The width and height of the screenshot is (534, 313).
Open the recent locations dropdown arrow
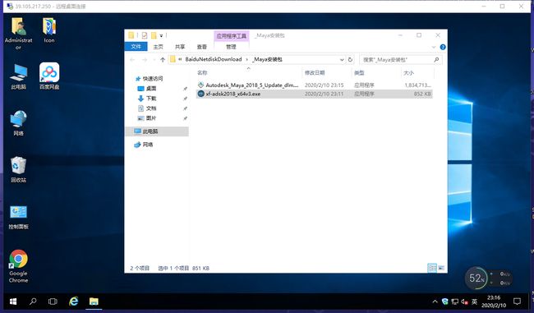(154, 60)
